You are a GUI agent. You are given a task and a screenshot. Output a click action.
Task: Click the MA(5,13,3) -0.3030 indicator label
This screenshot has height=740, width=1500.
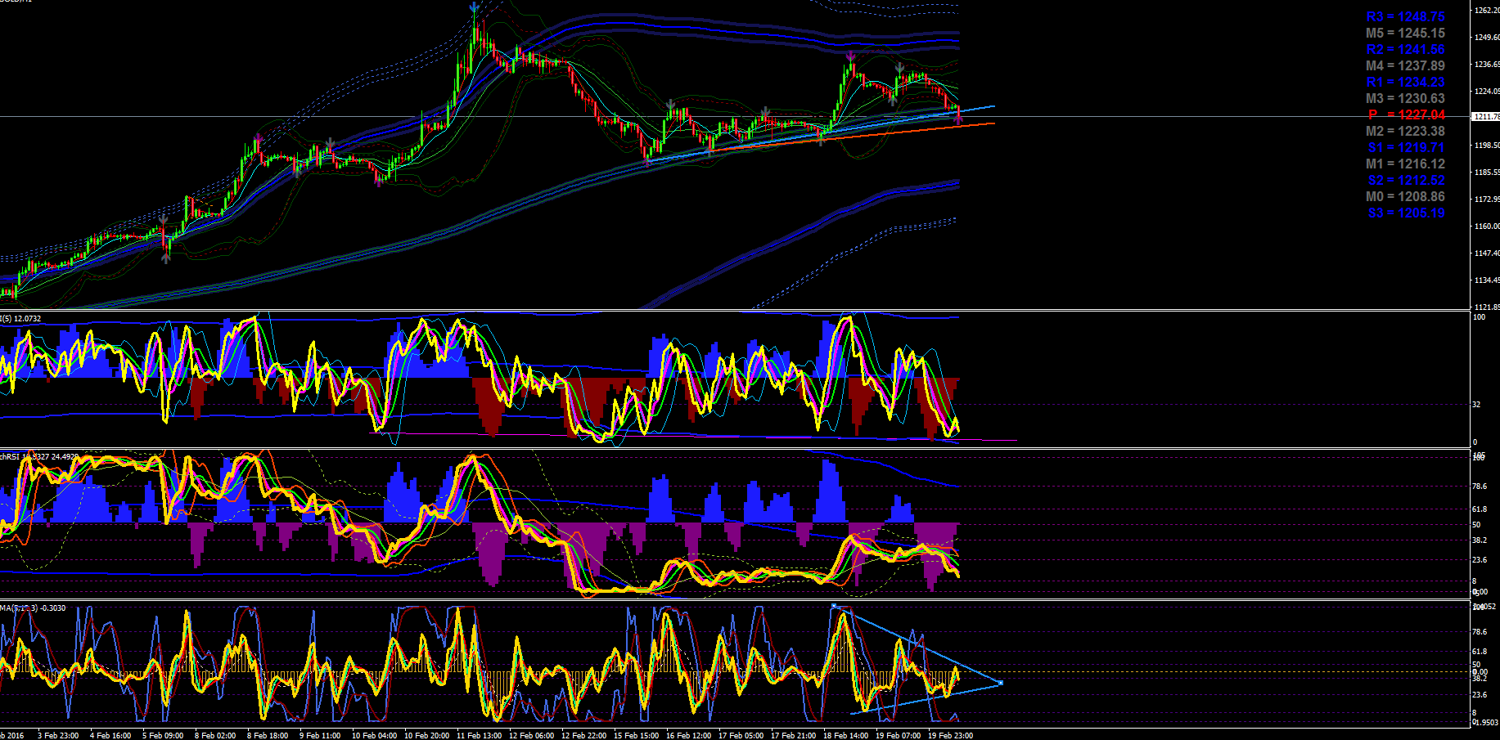point(33,608)
